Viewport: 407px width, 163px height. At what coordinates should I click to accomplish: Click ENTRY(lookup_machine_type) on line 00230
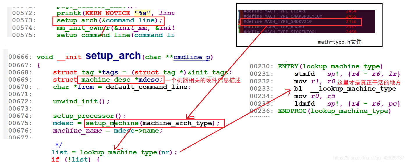tap(331, 67)
